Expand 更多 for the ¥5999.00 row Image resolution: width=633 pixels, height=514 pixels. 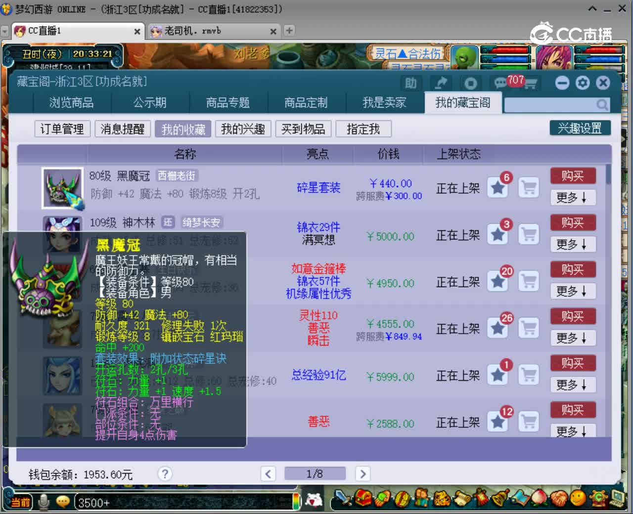click(573, 385)
